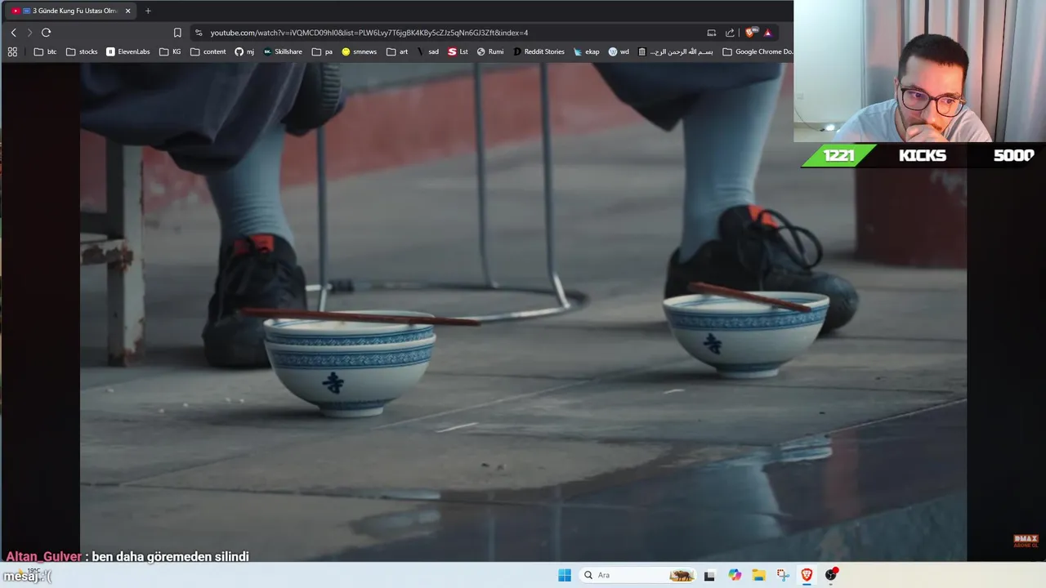Open the ElevenLabs bookmark
The height and width of the screenshot is (588, 1046).
coord(128,51)
